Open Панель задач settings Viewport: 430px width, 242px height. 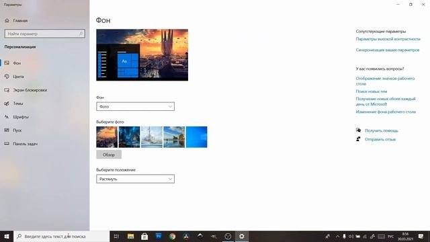point(26,144)
